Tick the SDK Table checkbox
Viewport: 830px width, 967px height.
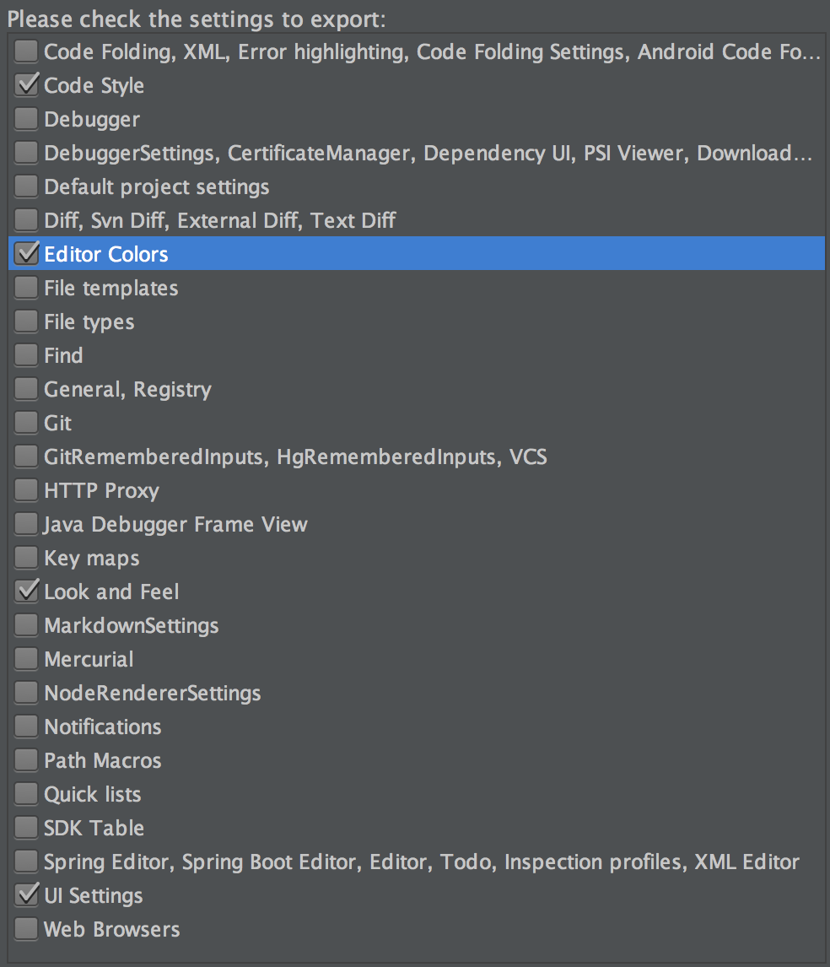(27, 828)
